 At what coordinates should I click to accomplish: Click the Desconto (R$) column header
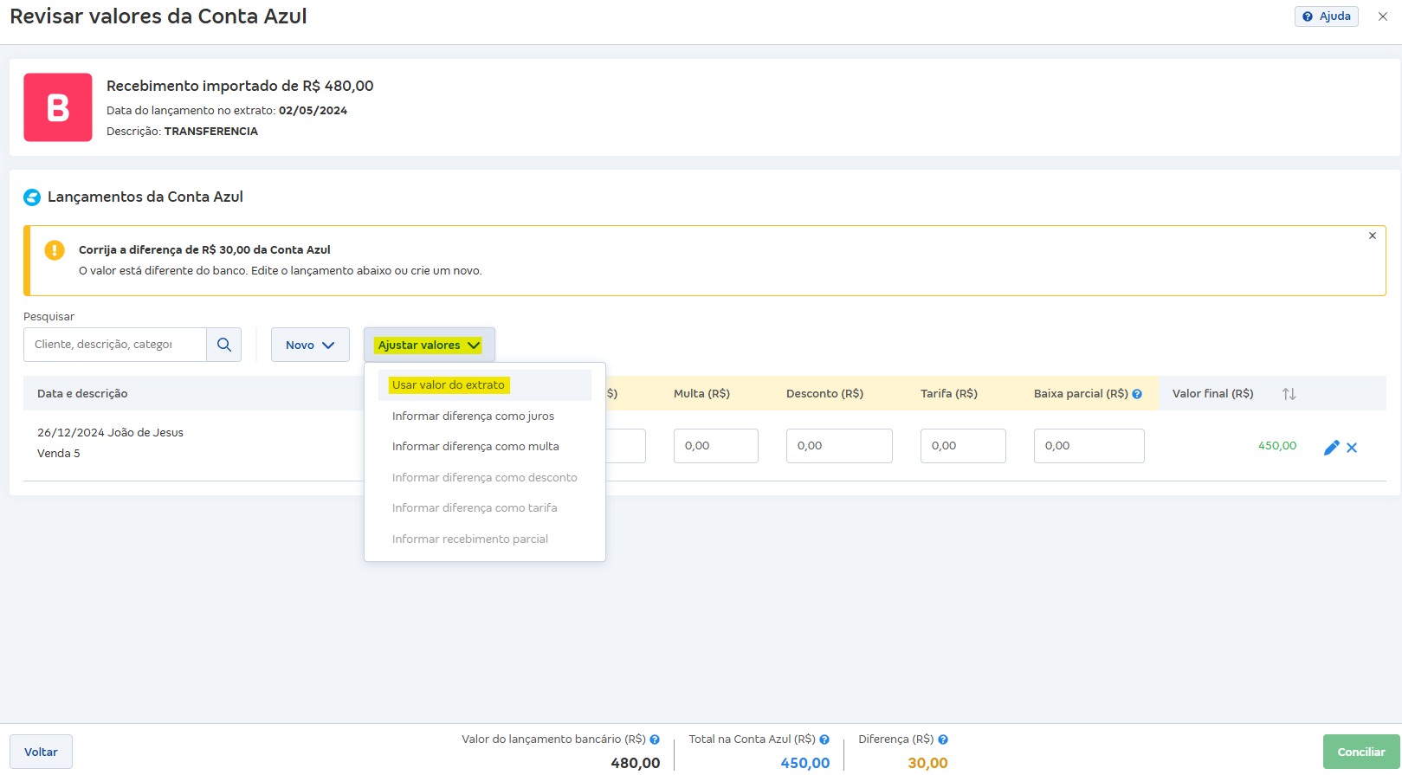pos(824,394)
